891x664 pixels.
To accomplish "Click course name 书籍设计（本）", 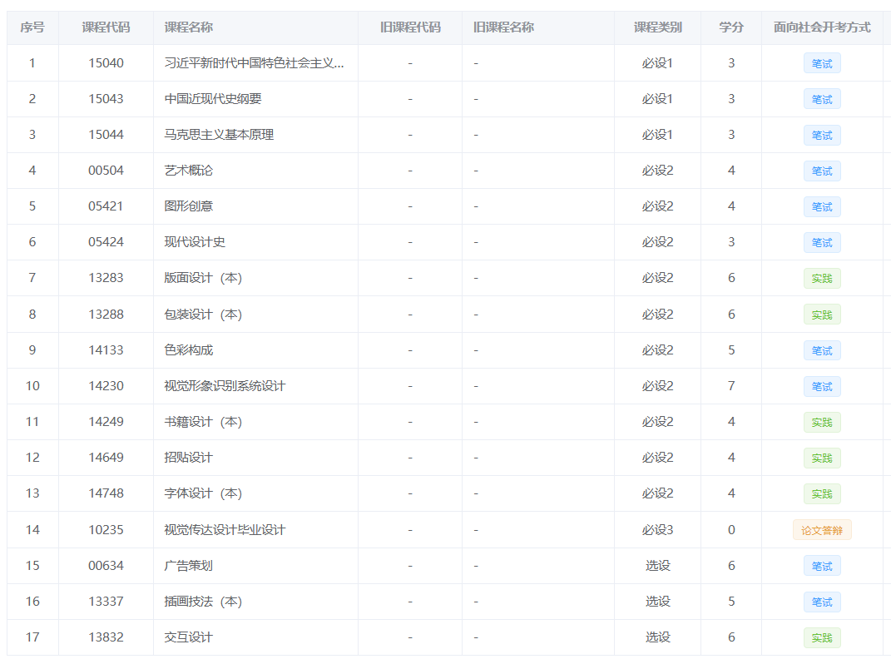I will 204,422.
